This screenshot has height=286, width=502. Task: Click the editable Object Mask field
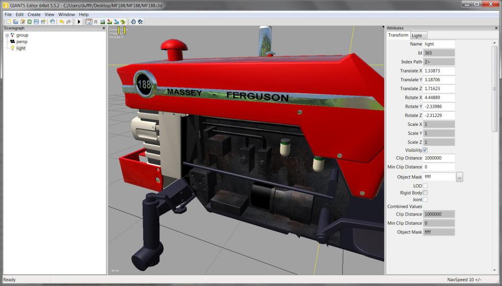(439, 177)
